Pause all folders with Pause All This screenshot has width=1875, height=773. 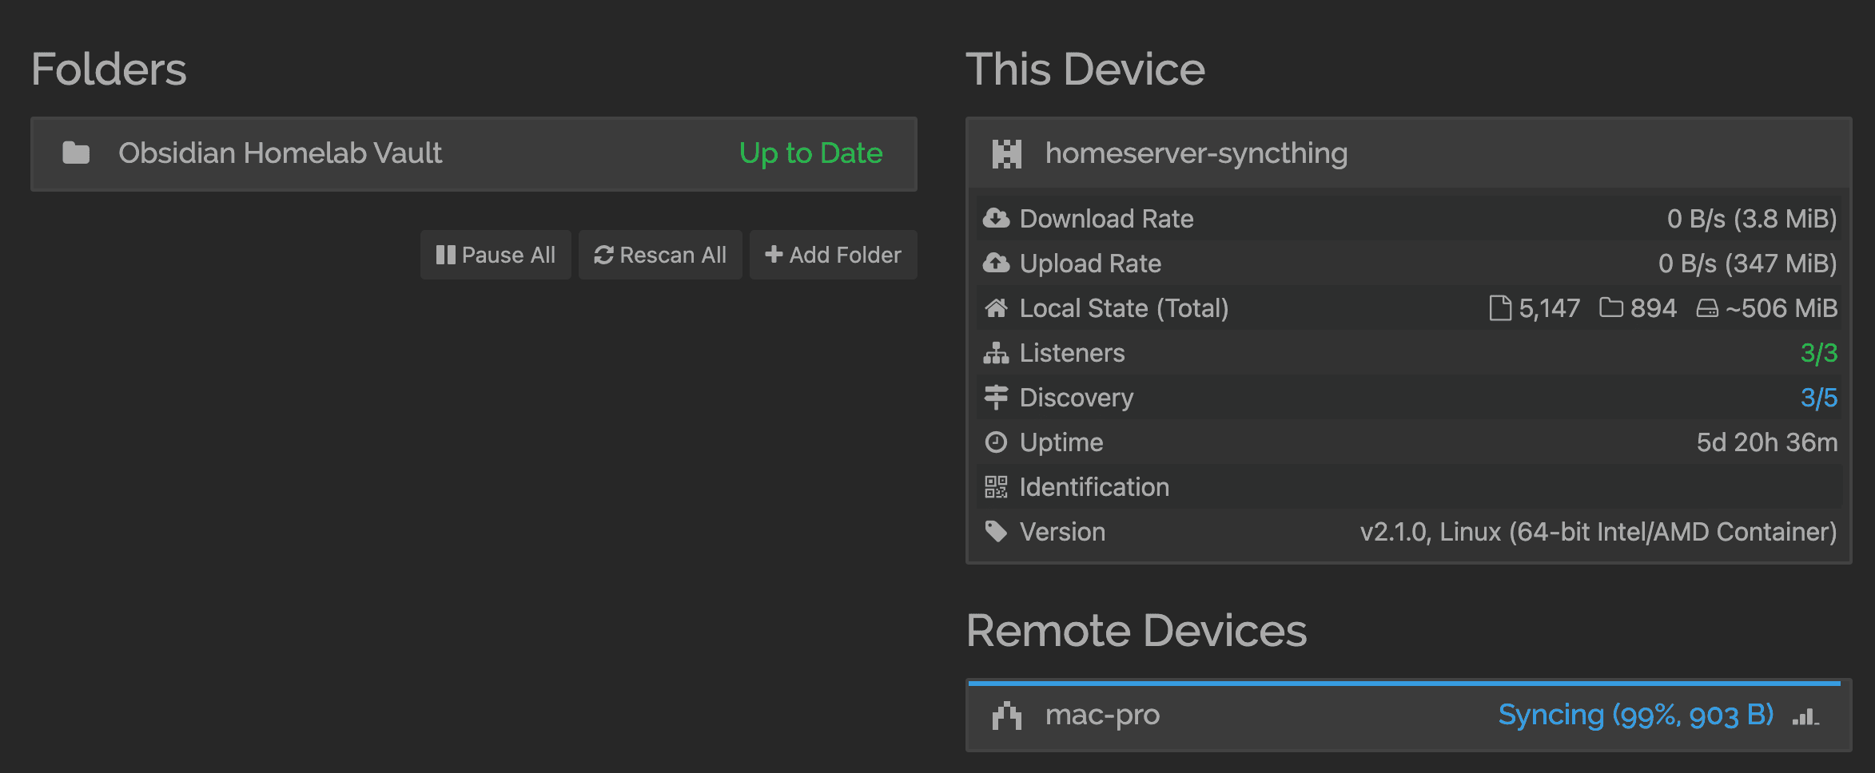pyautogui.click(x=496, y=255)
